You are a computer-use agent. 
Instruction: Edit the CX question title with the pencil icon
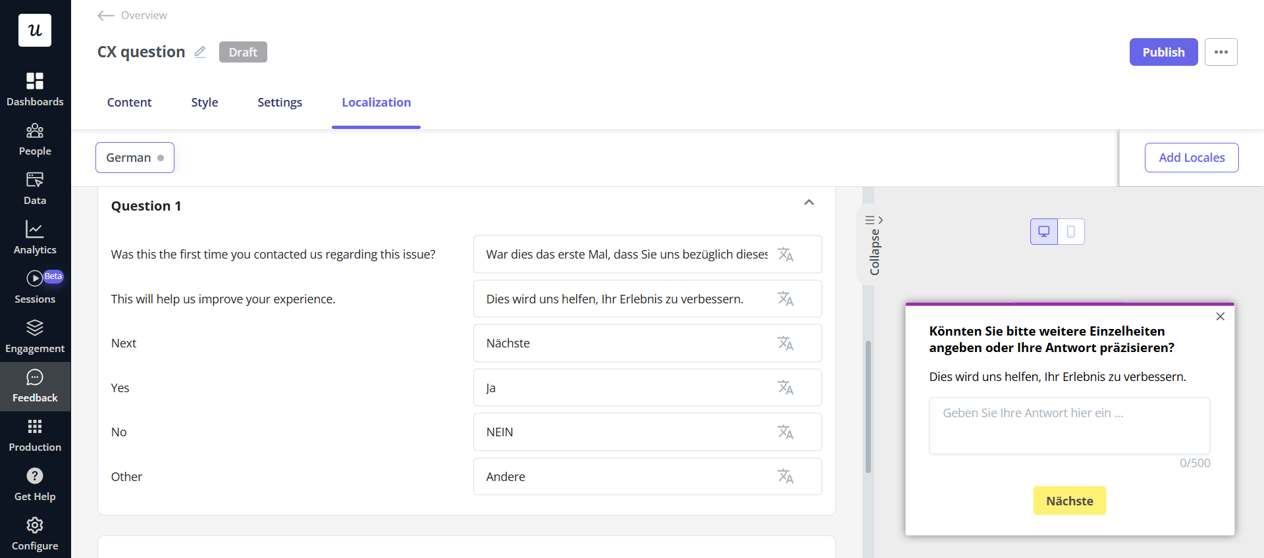[200, 52]
